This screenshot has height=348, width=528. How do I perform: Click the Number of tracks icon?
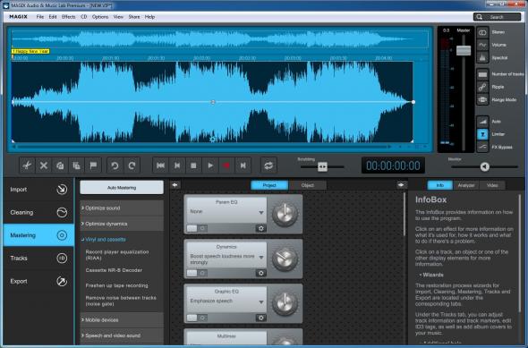tap(482, 74)
